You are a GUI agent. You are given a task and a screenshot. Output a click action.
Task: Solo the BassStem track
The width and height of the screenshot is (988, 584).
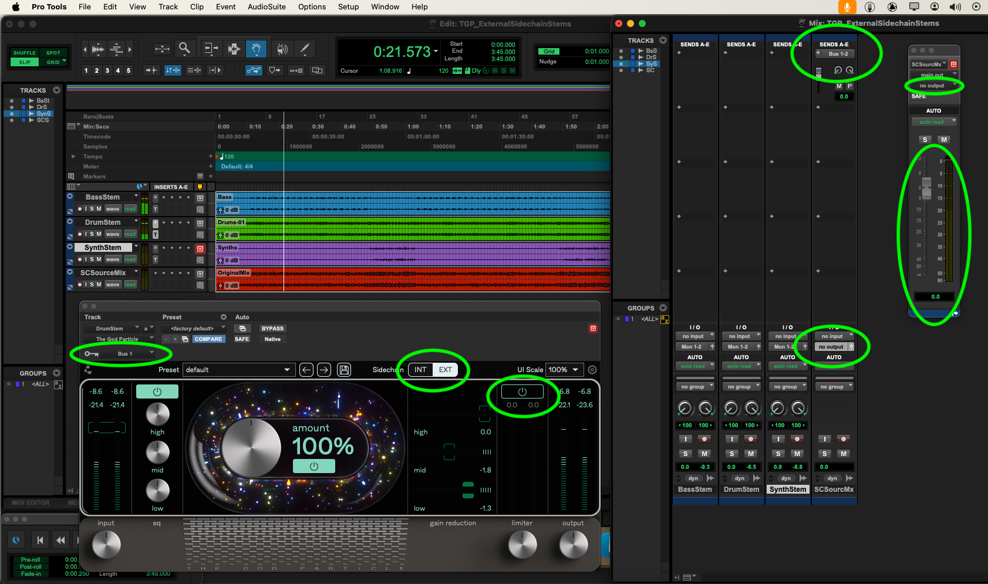coord(93,208)
